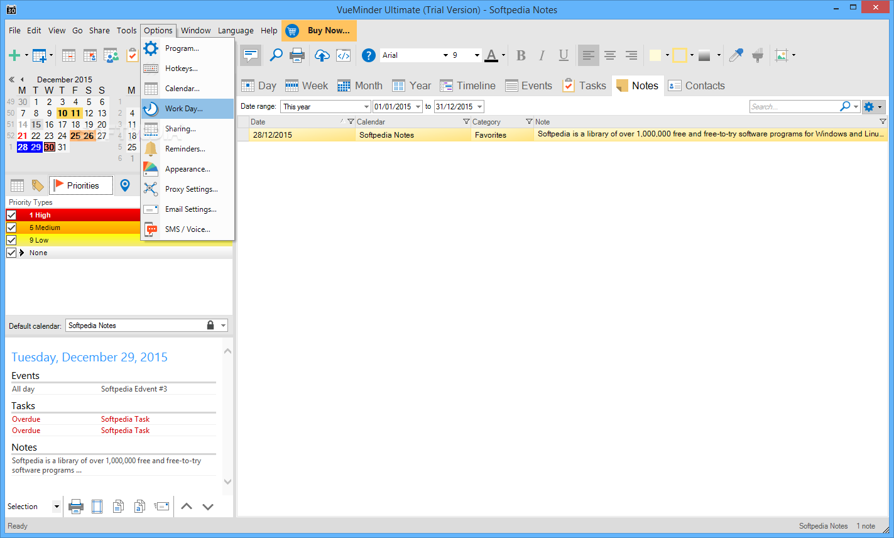The image size is (894, 538).
Task: Select align left text icon
Action: (x=588, y=55)
